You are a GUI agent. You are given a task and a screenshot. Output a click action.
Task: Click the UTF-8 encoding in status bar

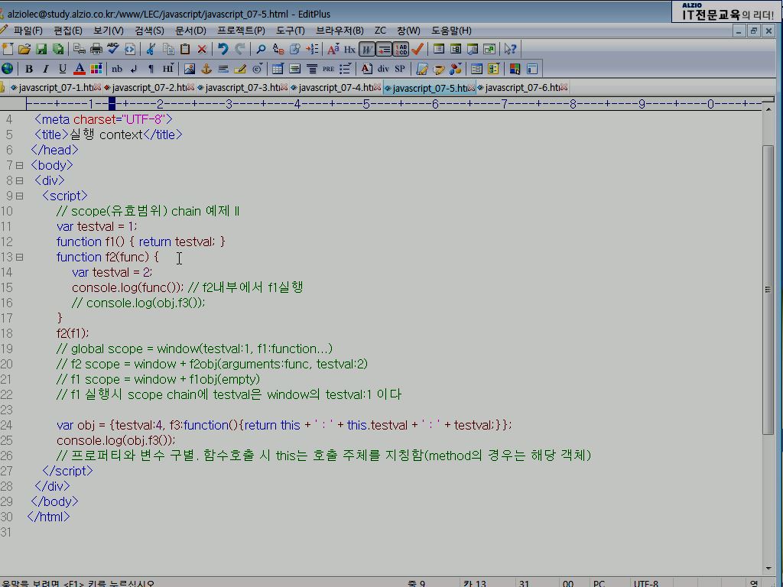pyautogui.click(x=645, y=583)
